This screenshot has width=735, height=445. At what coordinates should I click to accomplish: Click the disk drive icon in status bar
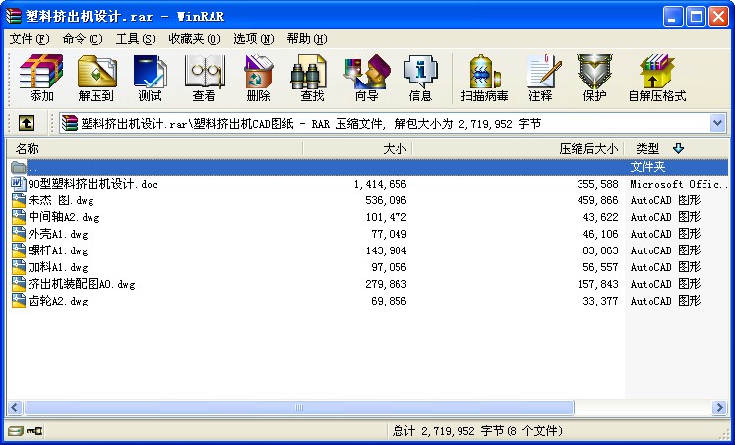click(x=15, y=431)
